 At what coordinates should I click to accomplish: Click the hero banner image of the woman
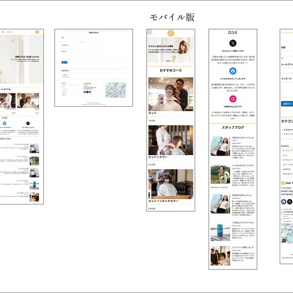point(171,50)
